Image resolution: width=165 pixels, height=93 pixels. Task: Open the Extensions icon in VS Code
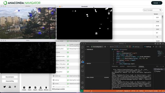82,66
